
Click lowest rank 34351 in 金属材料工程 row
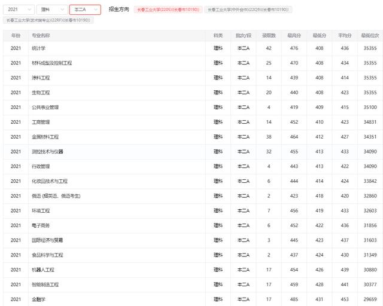pos(370,137)
